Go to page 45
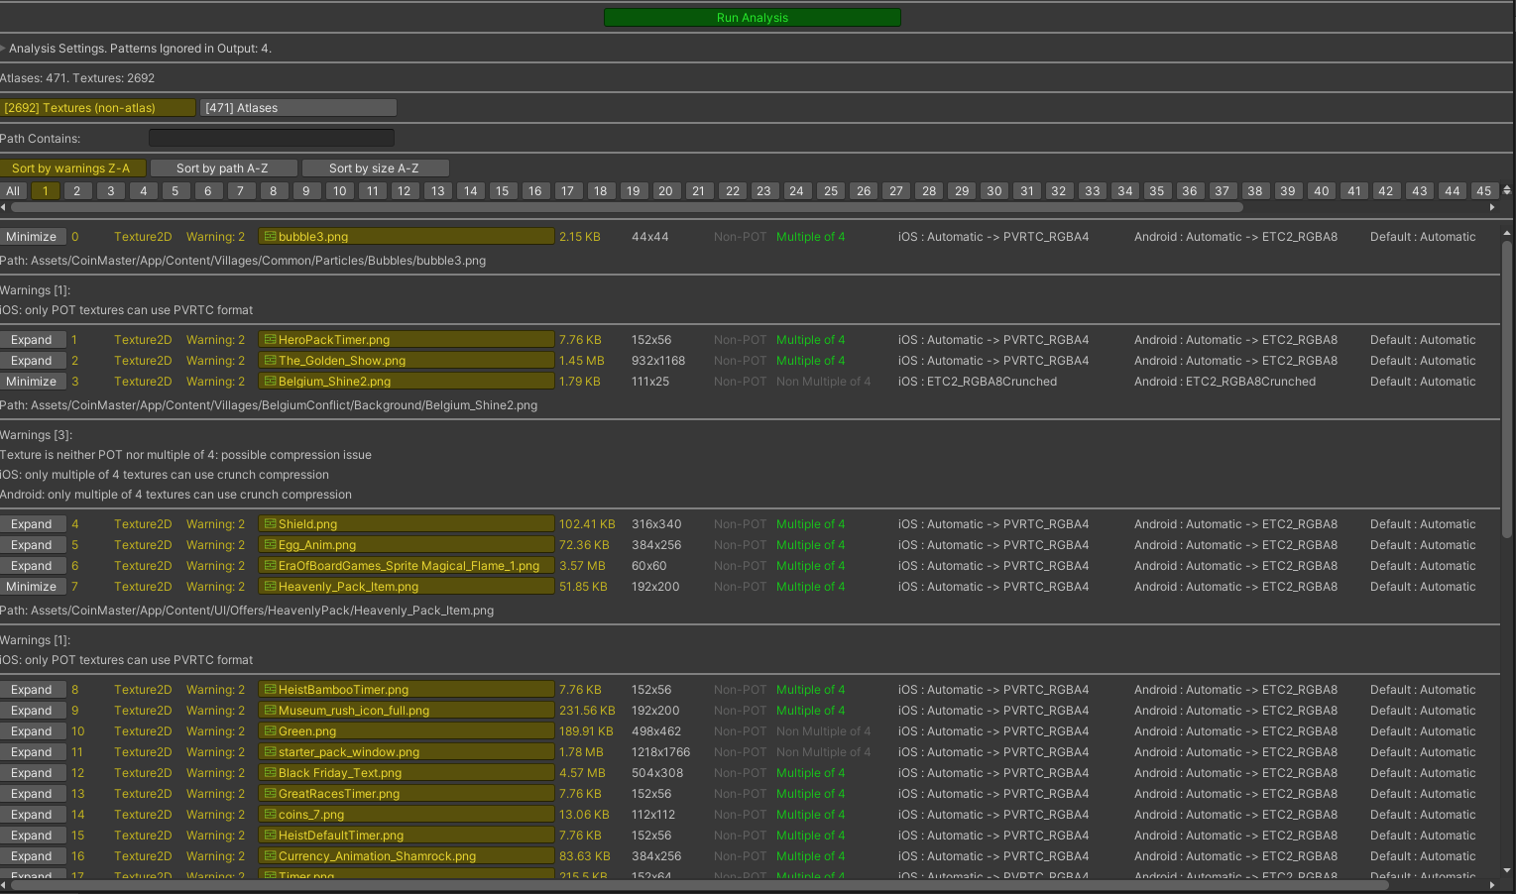Image resolution: width=1516 pixels, height=894 pixels. click(1483, 191)
